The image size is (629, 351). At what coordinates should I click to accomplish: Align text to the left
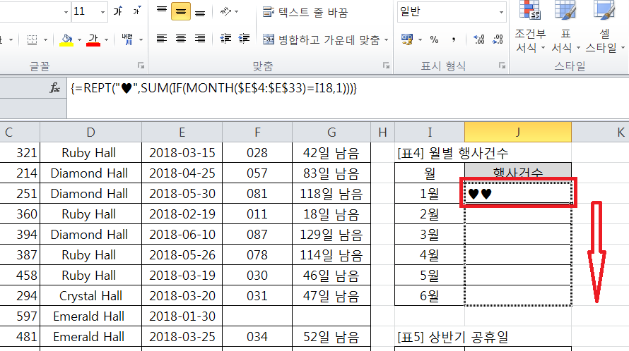click(162, 39)
